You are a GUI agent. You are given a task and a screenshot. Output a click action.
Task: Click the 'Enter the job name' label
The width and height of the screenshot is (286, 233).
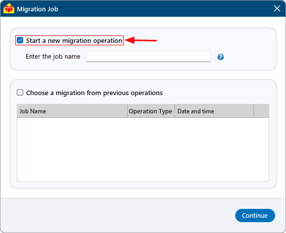coord(53,57)
